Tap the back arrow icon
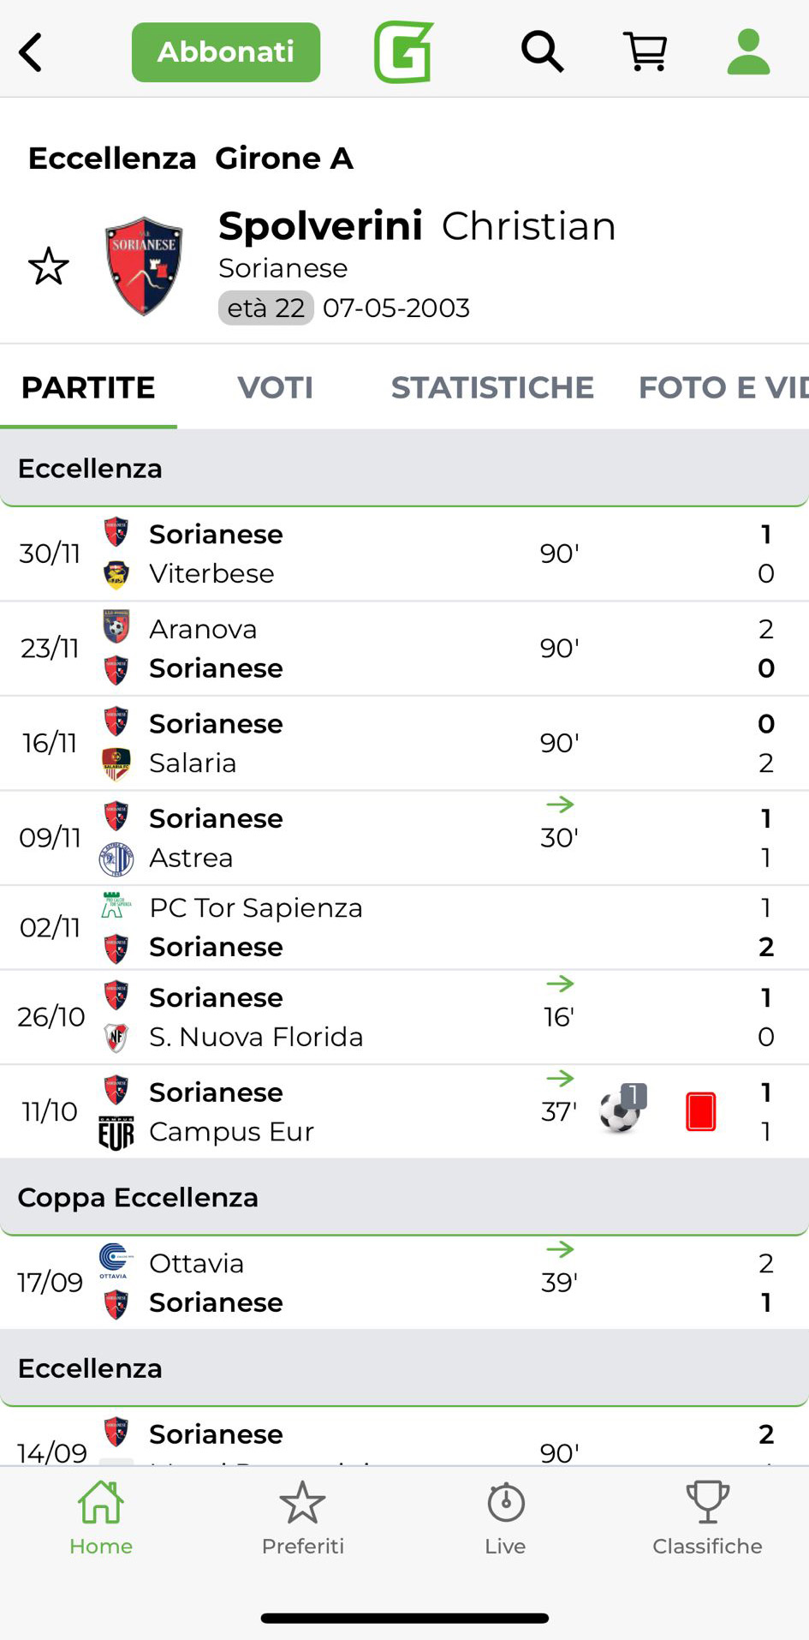This screenshot has width=809, height=1640. click(x=31, y=52)
